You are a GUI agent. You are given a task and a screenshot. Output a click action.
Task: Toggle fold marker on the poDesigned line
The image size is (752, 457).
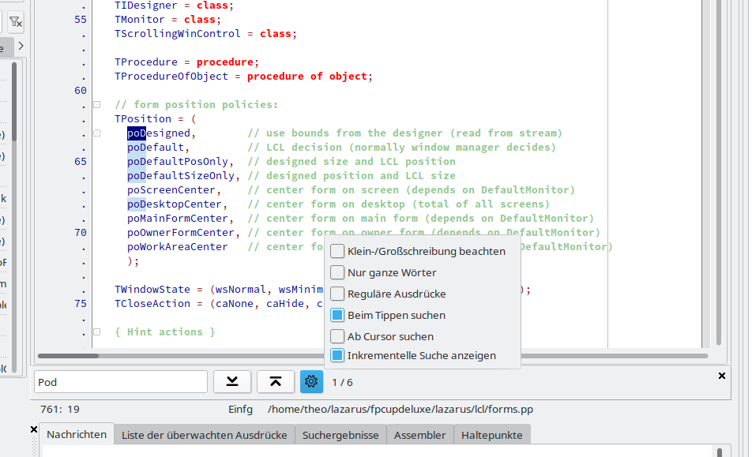[x=97, y=133]
